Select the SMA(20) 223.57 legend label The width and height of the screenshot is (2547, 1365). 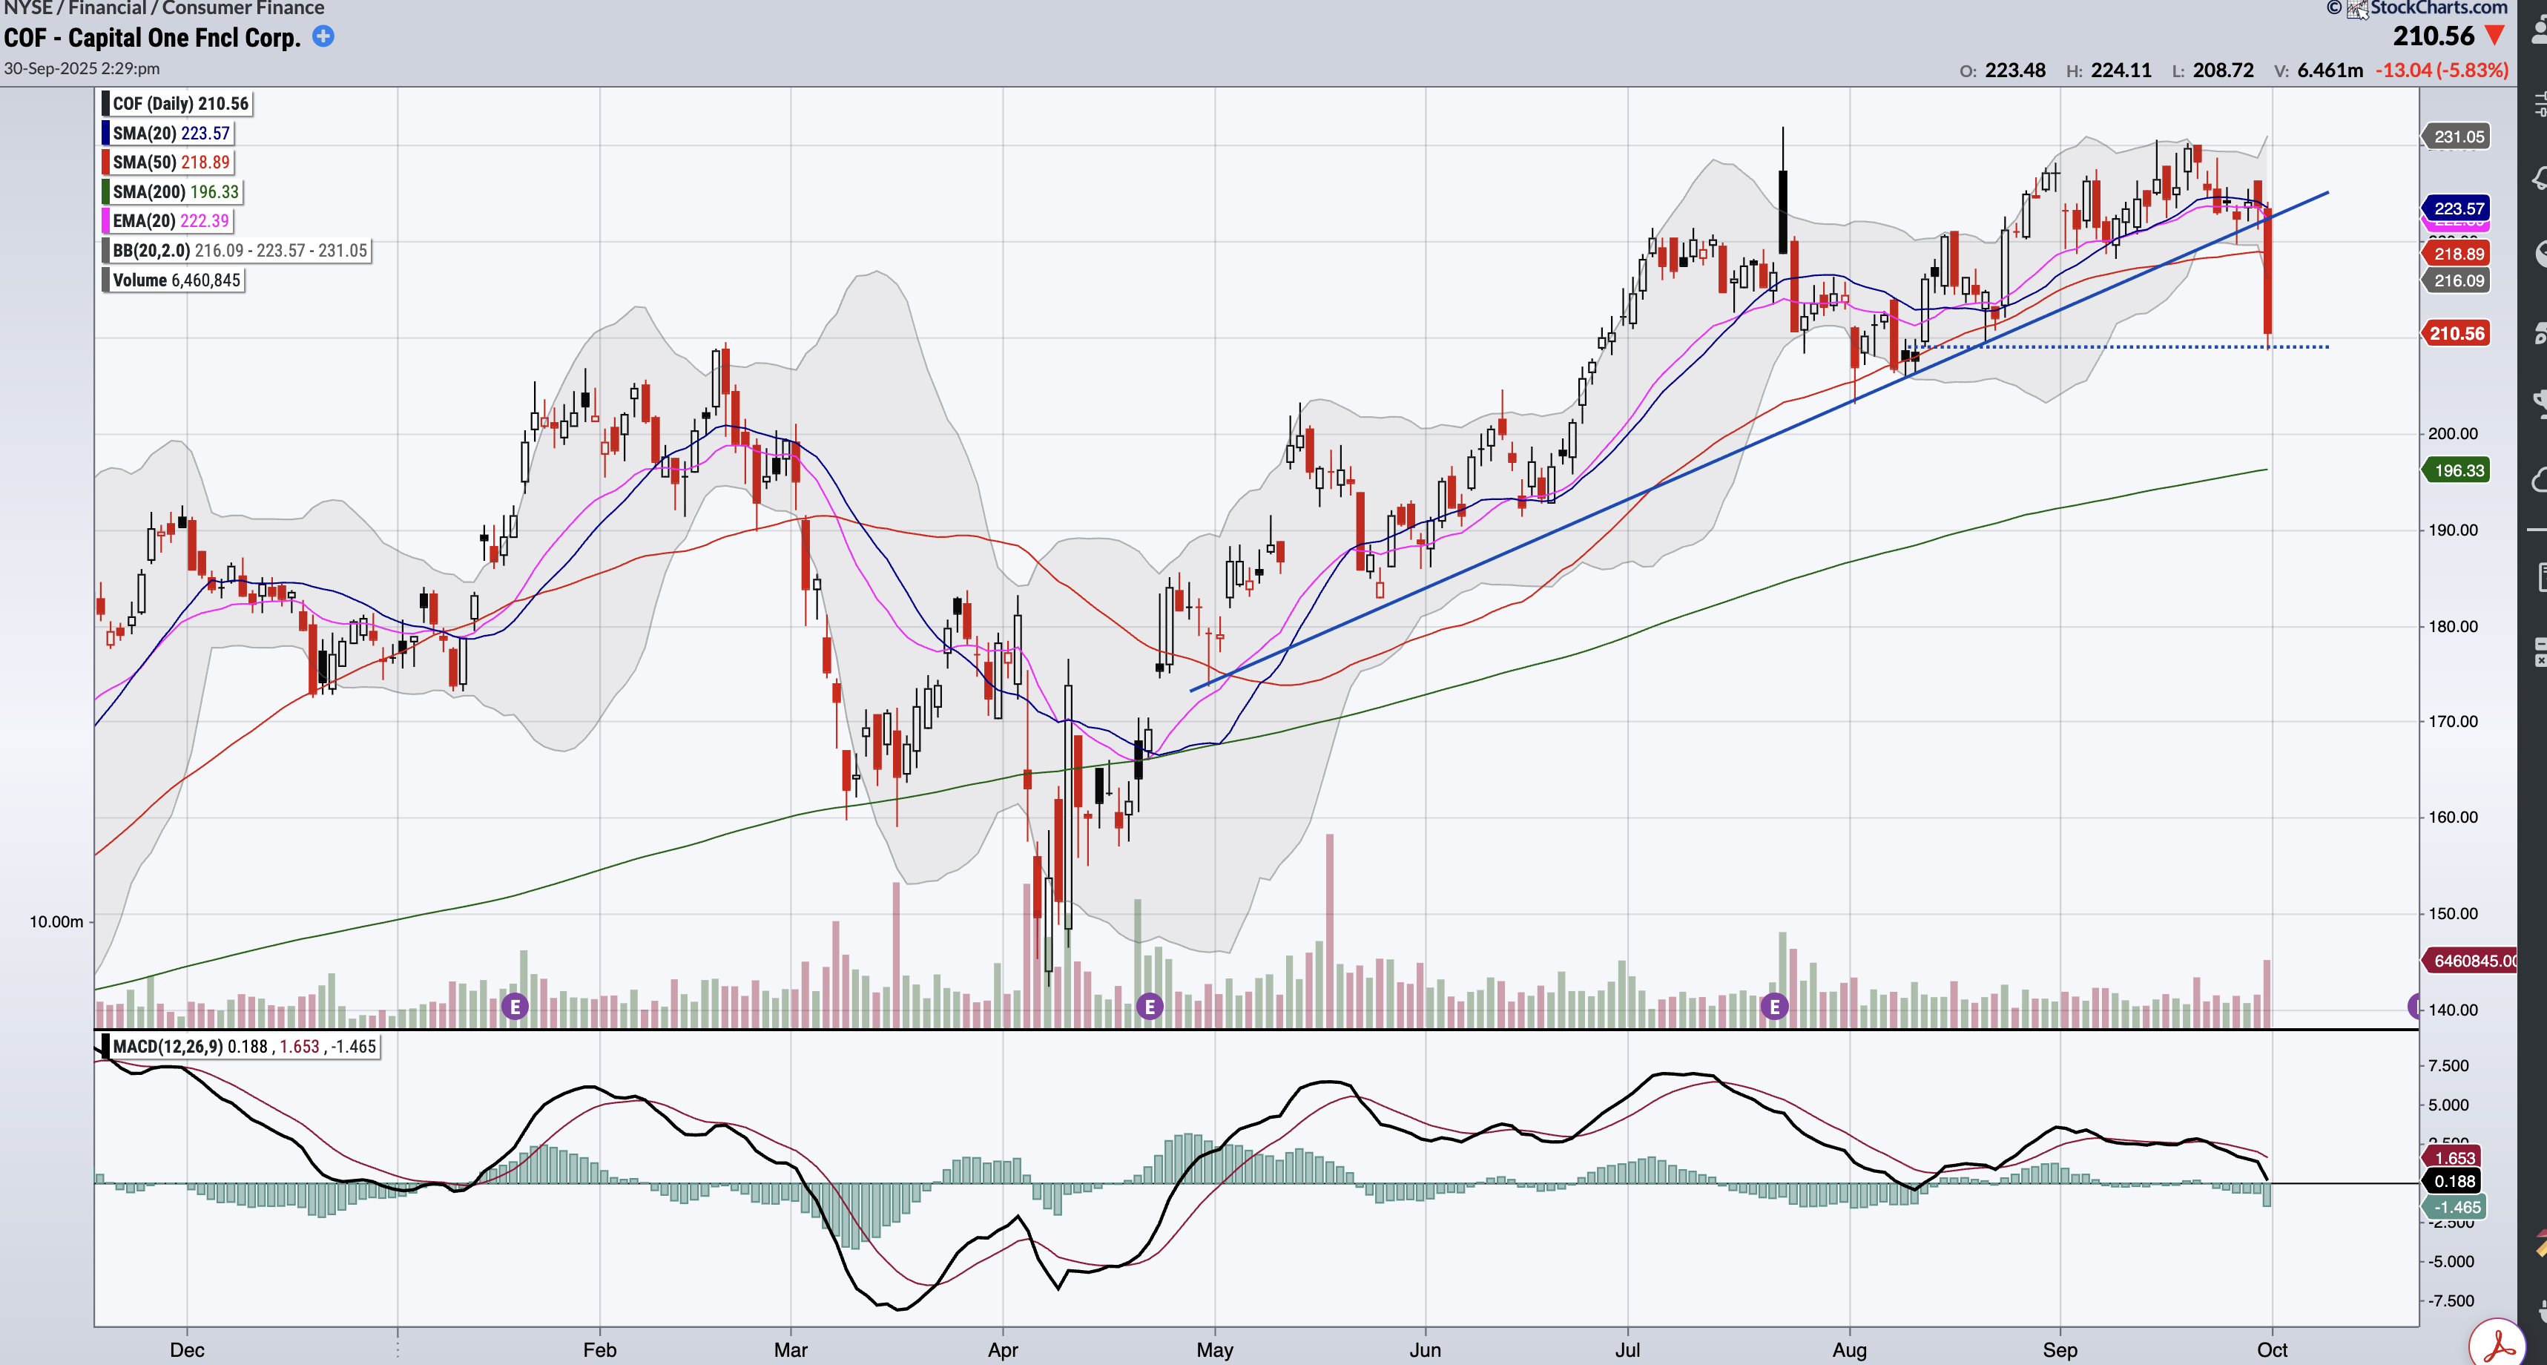(171, 133)
